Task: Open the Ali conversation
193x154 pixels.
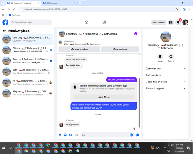Action: click(27, 82)
